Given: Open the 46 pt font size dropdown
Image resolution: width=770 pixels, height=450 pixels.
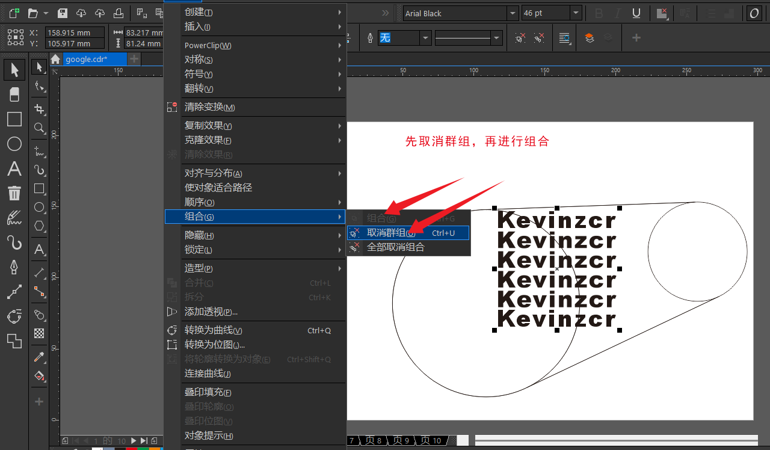Looking at the screenshot, I should pyautogui.click(x=576, y=13).
